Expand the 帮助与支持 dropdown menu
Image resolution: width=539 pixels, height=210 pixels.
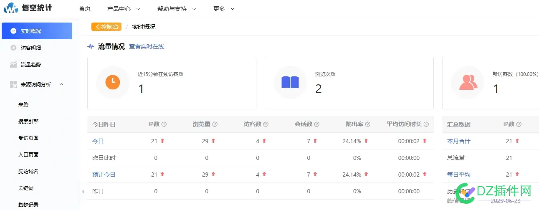click(177, 9)
